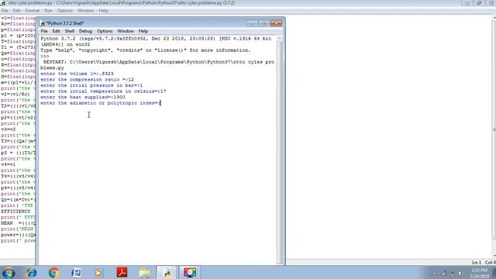Viewport: 496px width, 279px height.
Task: Open the Options menu in Python Shell
Action: click(105, 31)
